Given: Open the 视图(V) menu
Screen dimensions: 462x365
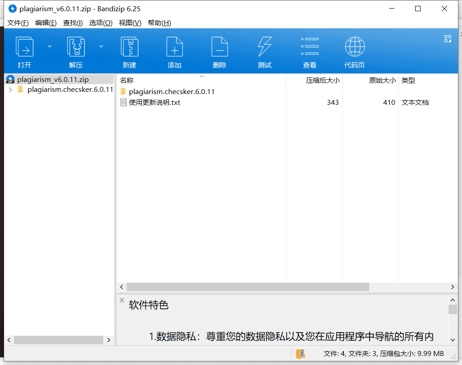Looking at the screenshot, I should 130,23.
